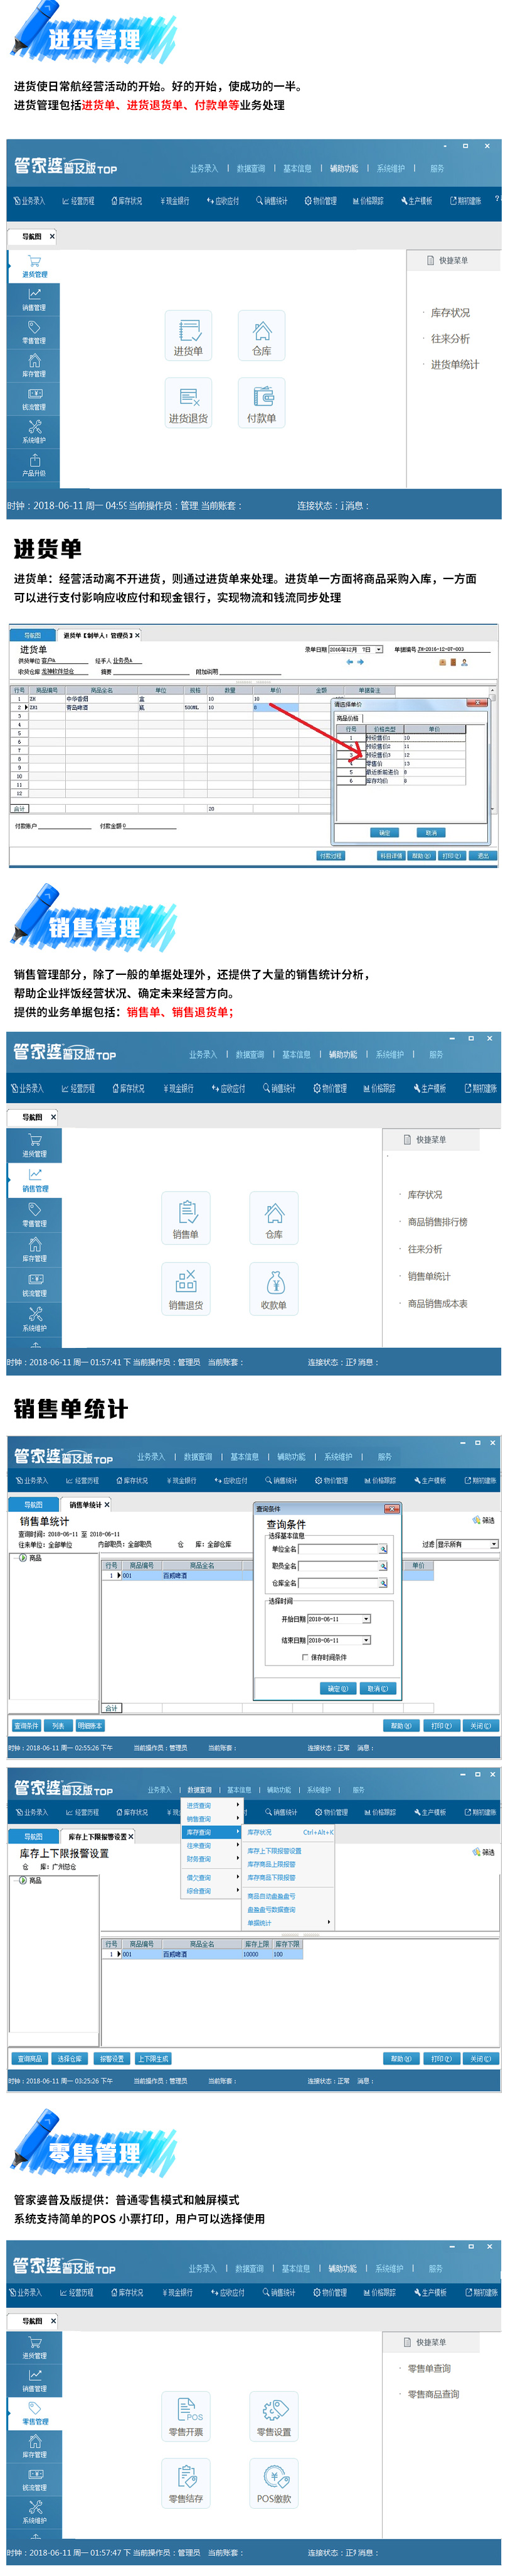Open the 过滤 显示所有 dropdown

tap(494, 1545)
